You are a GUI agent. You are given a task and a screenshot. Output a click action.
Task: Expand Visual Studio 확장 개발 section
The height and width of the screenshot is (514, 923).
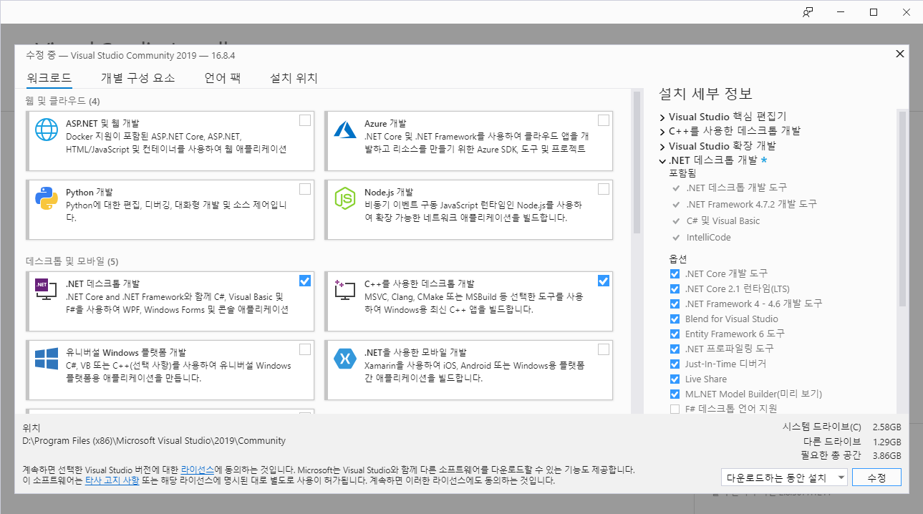pos(662,146)
